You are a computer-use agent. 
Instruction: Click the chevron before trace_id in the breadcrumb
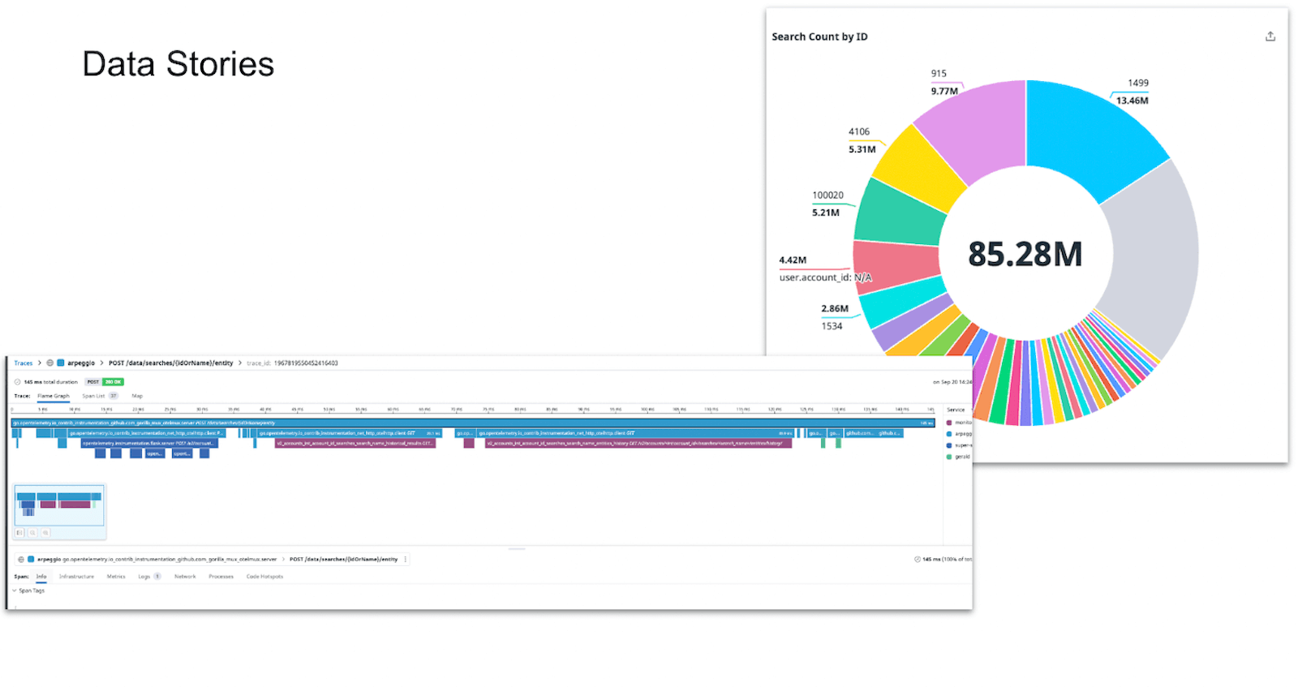point(240,363)
